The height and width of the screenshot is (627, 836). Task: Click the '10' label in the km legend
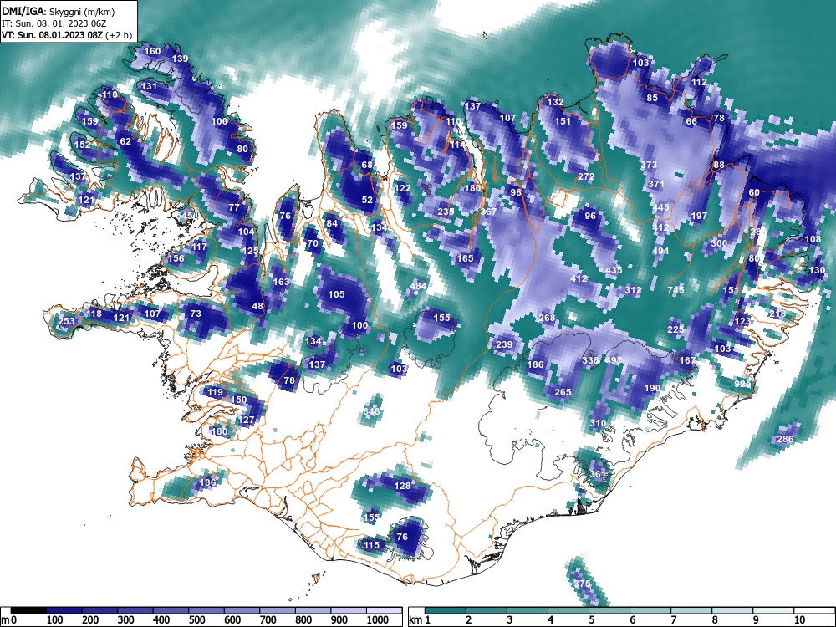tap(798, 619)
